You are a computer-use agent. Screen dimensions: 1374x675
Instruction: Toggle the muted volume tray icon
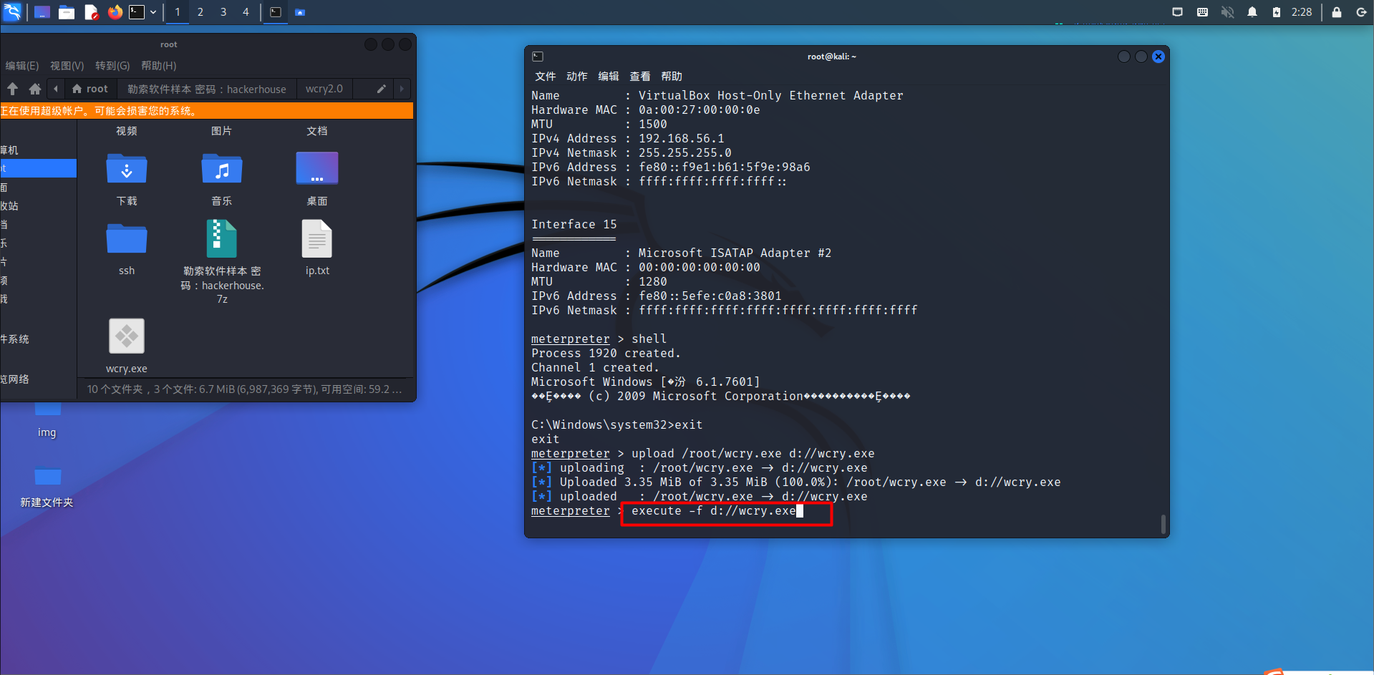pos(1227,12)
